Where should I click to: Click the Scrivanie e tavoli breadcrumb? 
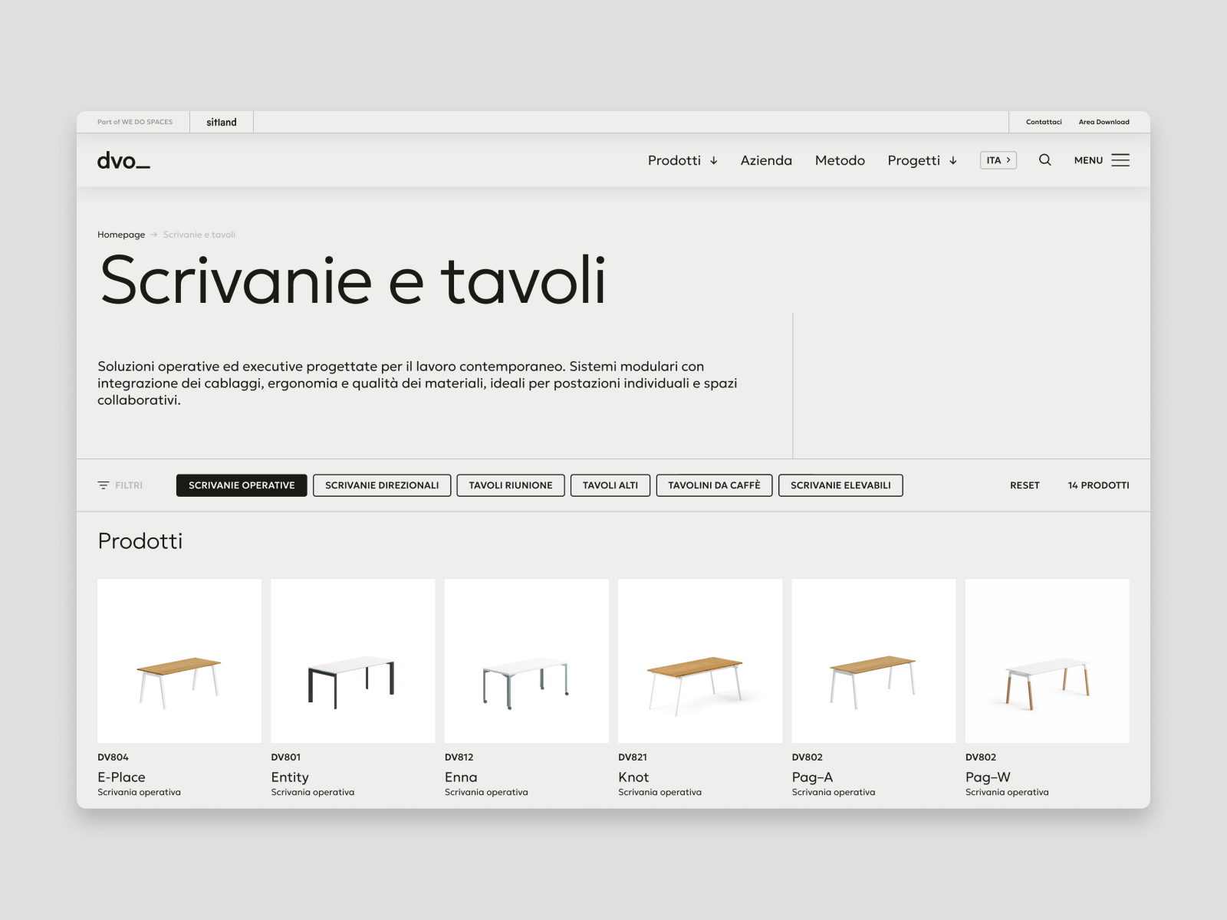(x=199, y=235)
